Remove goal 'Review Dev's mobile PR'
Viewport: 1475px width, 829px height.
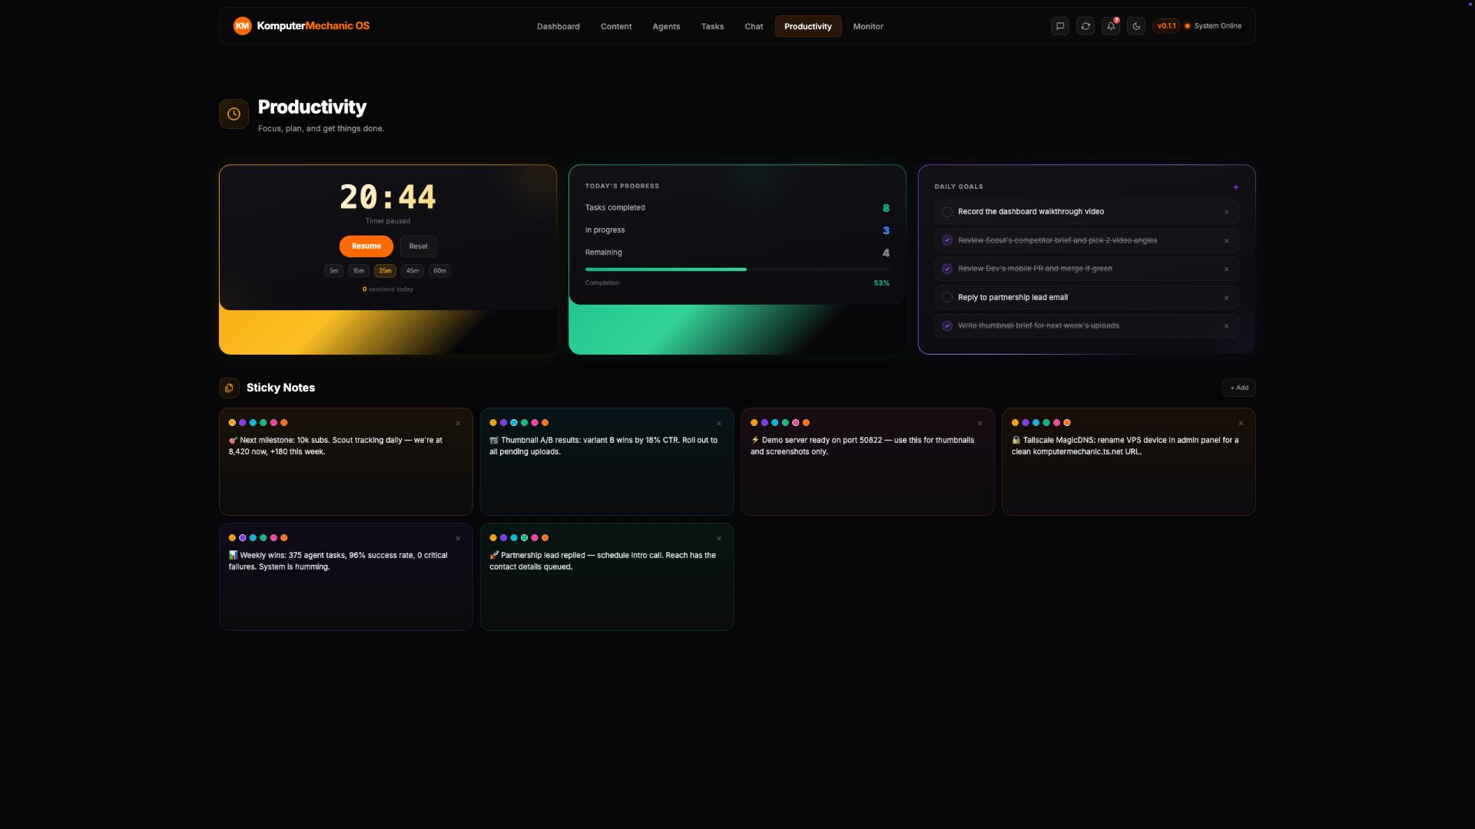pyautogui.click(x=1226, y=269)
